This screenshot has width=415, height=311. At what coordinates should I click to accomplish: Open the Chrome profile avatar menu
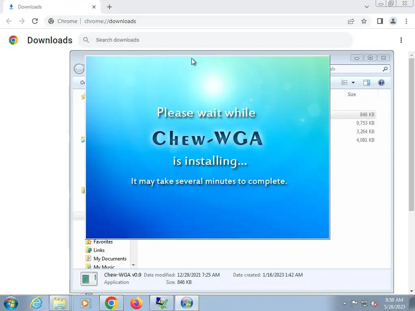(x=393, y=21)
